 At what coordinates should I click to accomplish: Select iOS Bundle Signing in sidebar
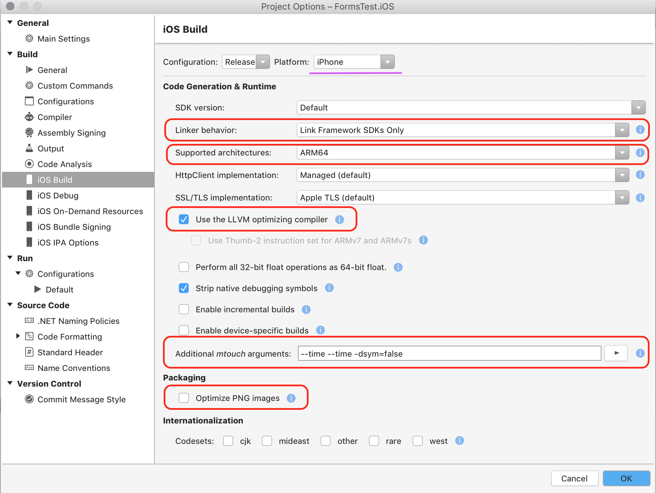74,227
